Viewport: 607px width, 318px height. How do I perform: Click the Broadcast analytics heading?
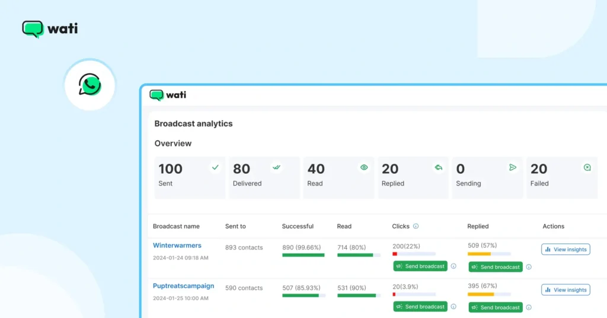pyautogui.click(x=194, y=124)
